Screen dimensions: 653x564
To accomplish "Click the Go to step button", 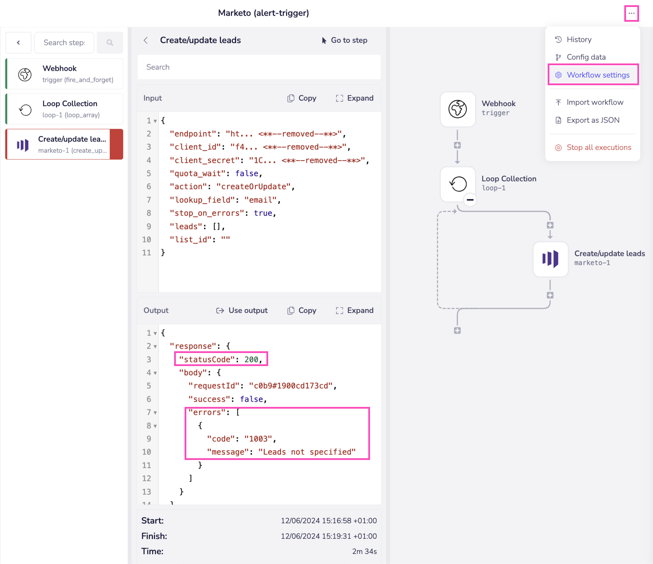I will (x=344, y=40).
